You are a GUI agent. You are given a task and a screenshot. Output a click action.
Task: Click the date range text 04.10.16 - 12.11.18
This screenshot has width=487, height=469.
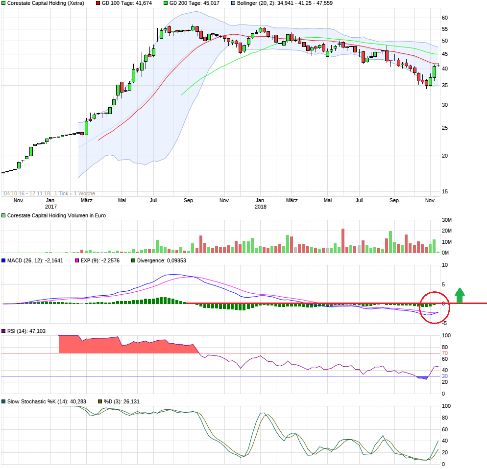(x=28, y=192)
